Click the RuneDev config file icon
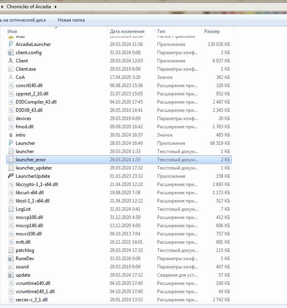The width and height of the screenshot is (287, 308). click(11, 259)
